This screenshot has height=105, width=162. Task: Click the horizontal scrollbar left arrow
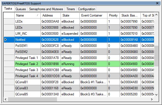(x=6, y=99)
